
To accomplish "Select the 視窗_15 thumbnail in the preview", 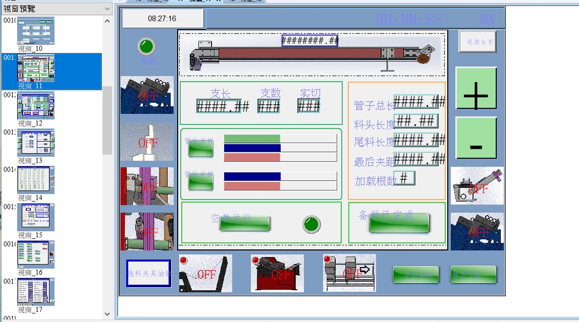I will coord(36,217).
